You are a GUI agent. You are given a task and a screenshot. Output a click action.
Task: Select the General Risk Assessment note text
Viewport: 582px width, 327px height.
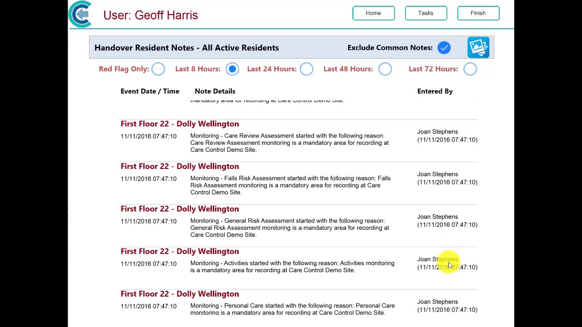click(x=290, y=228)
